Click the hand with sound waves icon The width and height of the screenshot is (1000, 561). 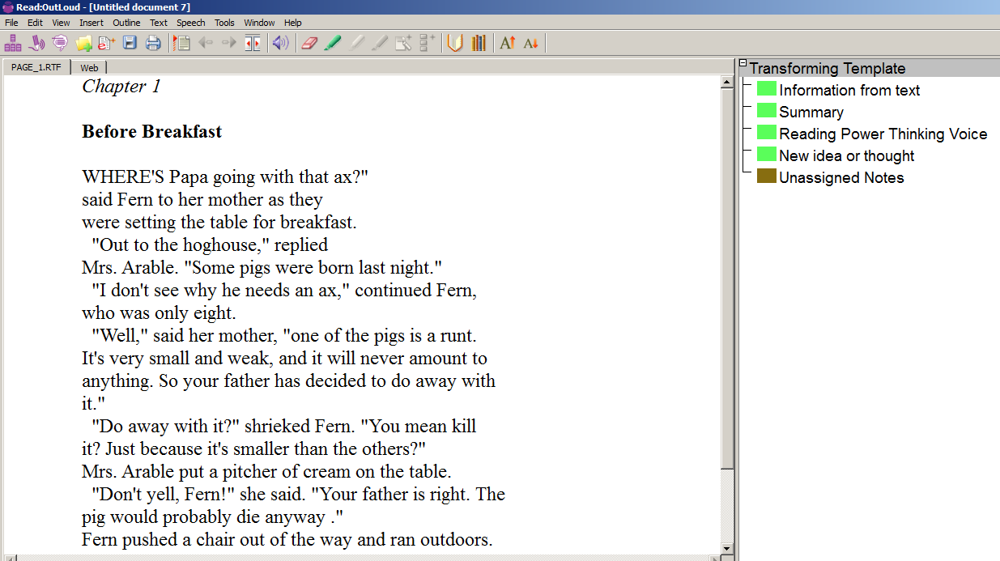pyautogui.click(x=36, y=43)
